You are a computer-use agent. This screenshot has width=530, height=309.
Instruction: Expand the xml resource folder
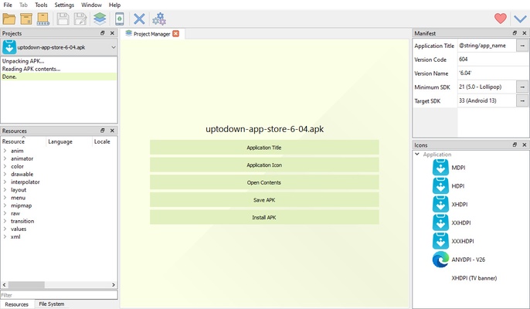[x=5, y=236]
